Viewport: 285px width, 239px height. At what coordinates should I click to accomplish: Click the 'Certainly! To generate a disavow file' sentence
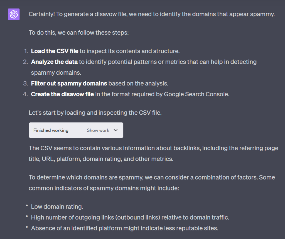(152, 14)
